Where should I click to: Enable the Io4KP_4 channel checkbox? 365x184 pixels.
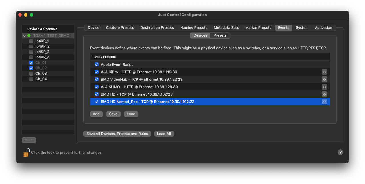(31, 57)
